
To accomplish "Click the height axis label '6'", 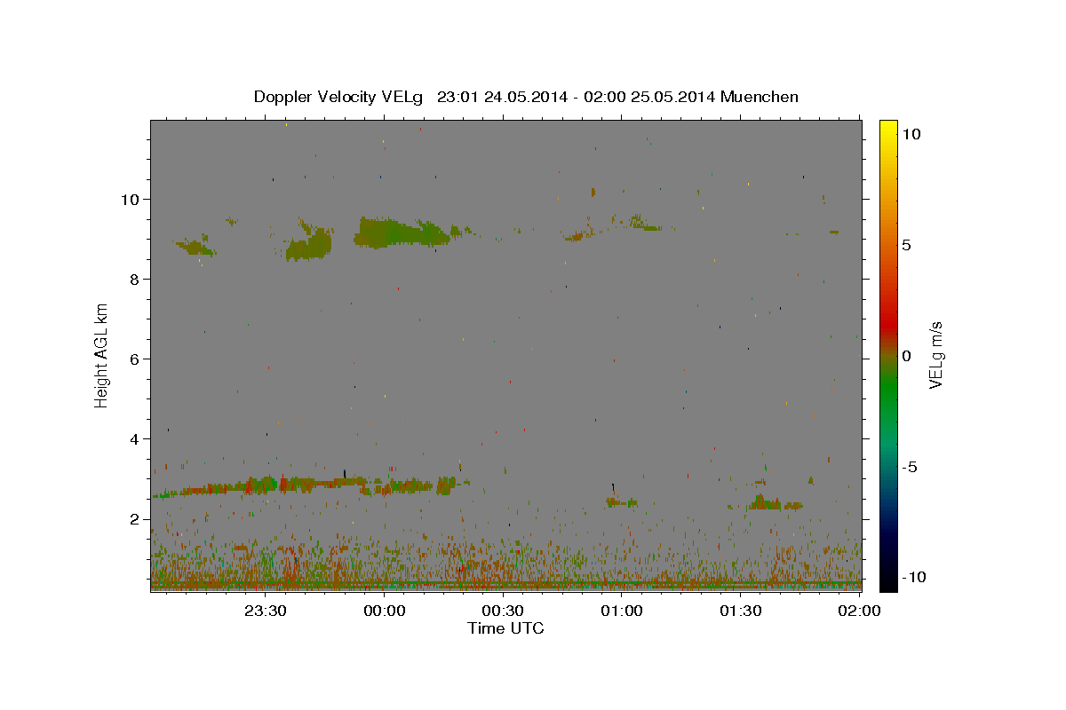I will click(x=135, y=359).
